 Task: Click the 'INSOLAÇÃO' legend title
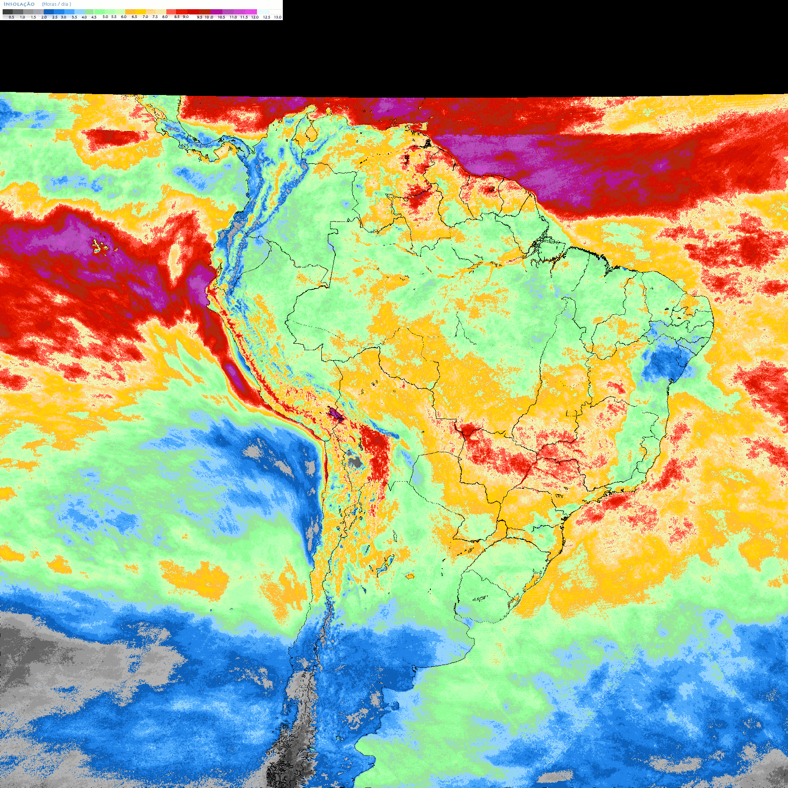[19, 4]
